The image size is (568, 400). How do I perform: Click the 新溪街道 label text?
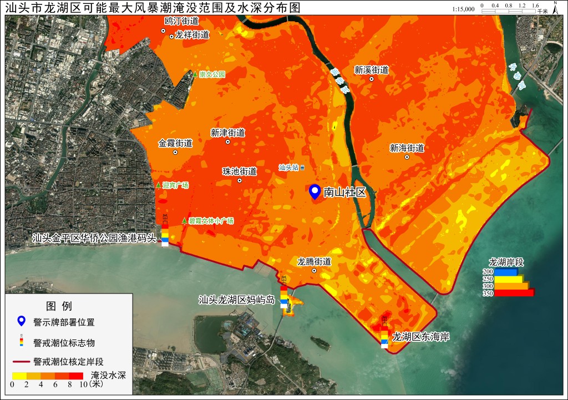(x=371, y=69)
